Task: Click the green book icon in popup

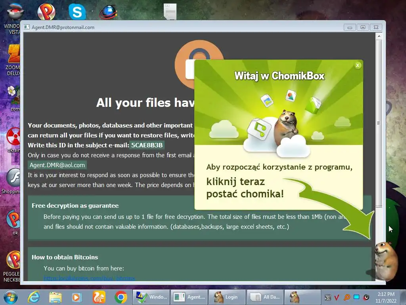Action: (313, 105)
